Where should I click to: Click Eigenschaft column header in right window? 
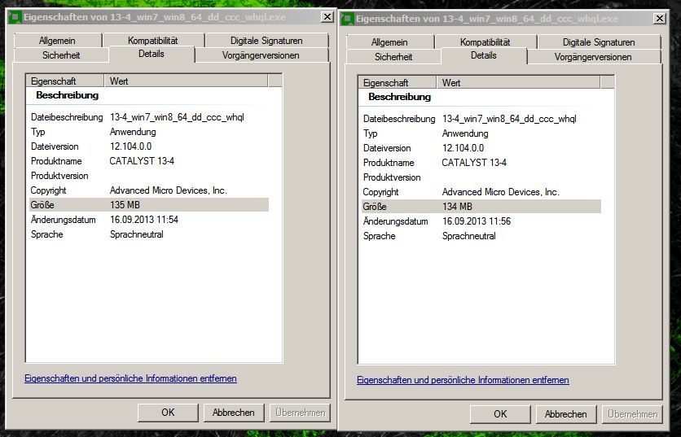coord(398,83)
